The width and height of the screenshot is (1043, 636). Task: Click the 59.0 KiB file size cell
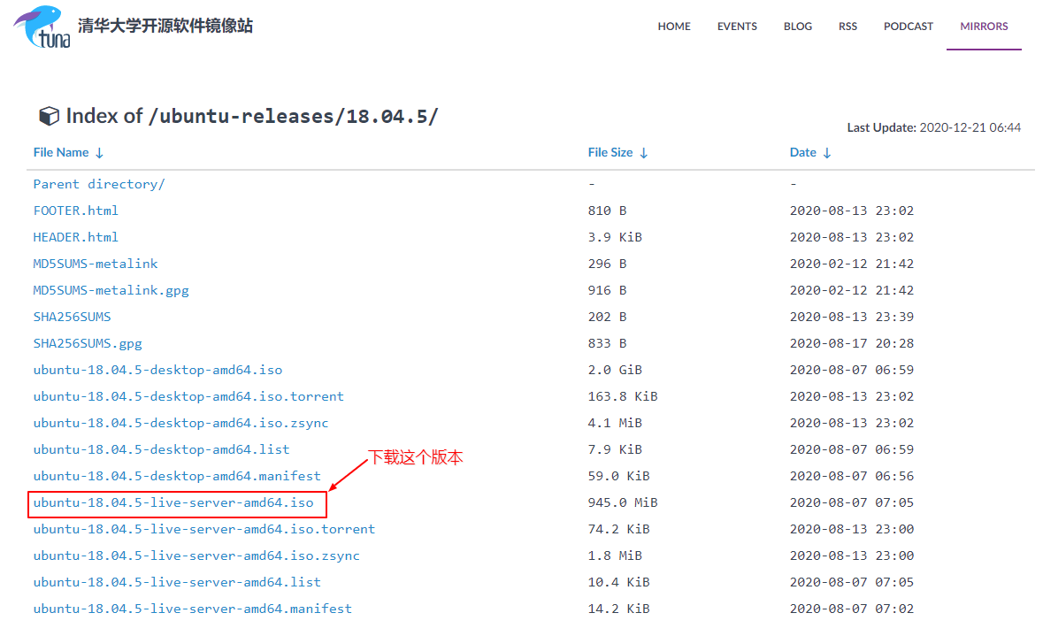click(618, 476)
